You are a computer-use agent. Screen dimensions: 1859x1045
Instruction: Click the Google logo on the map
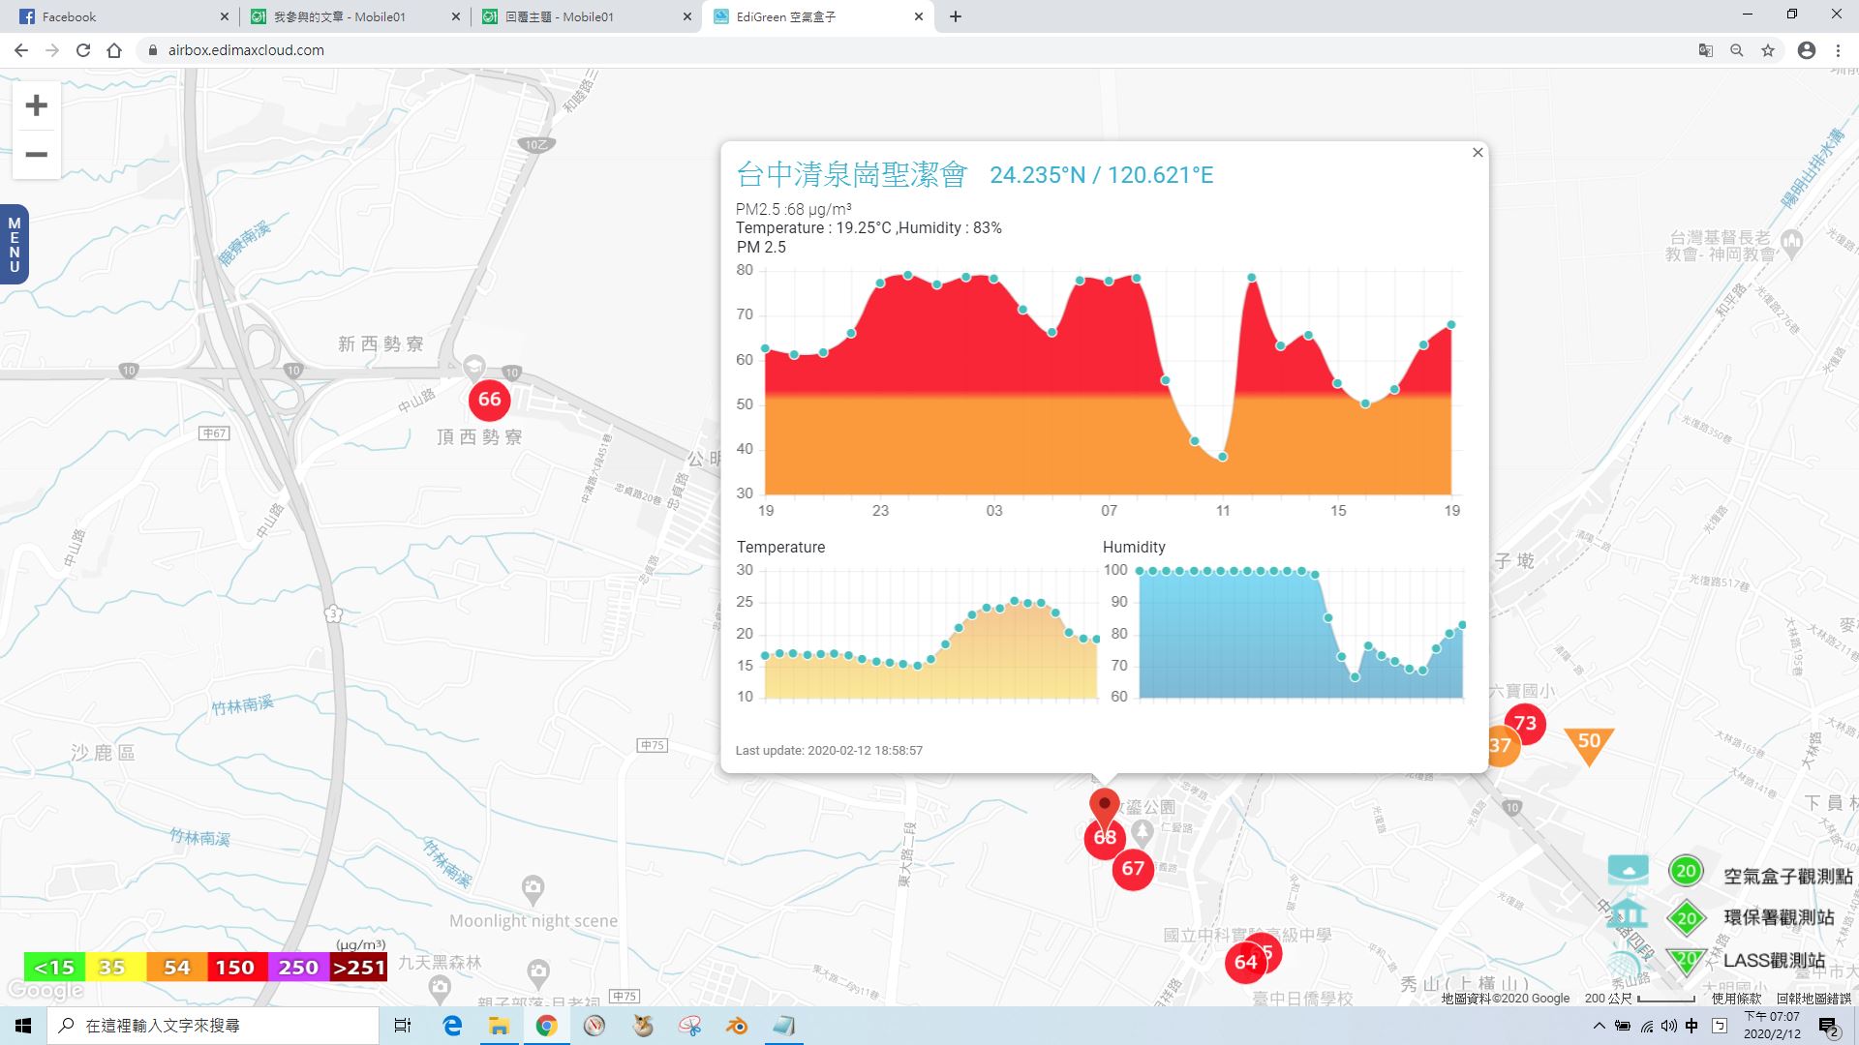point(45,990)
